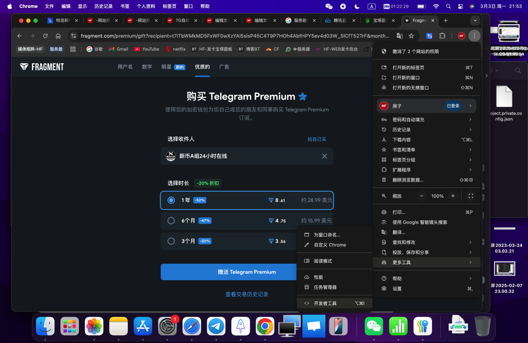Click the star icon to bookmark this page
The image size is (528, 343).
click(x=411, y=37)
